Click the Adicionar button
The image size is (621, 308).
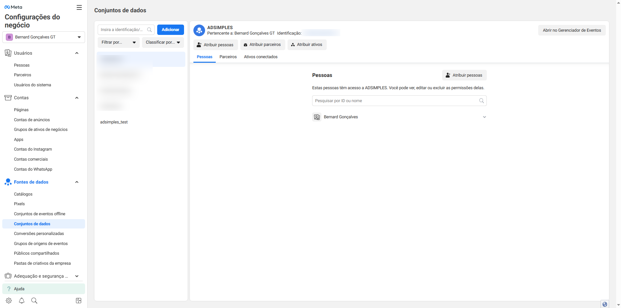pyautogui.click(x=170, y=30)
